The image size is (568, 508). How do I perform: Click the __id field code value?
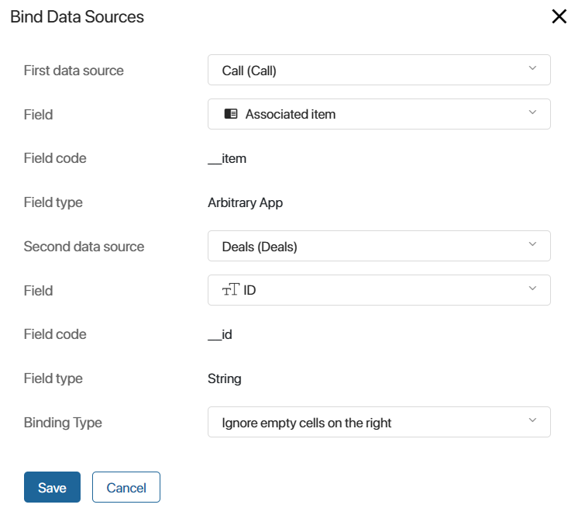[220, 334]
